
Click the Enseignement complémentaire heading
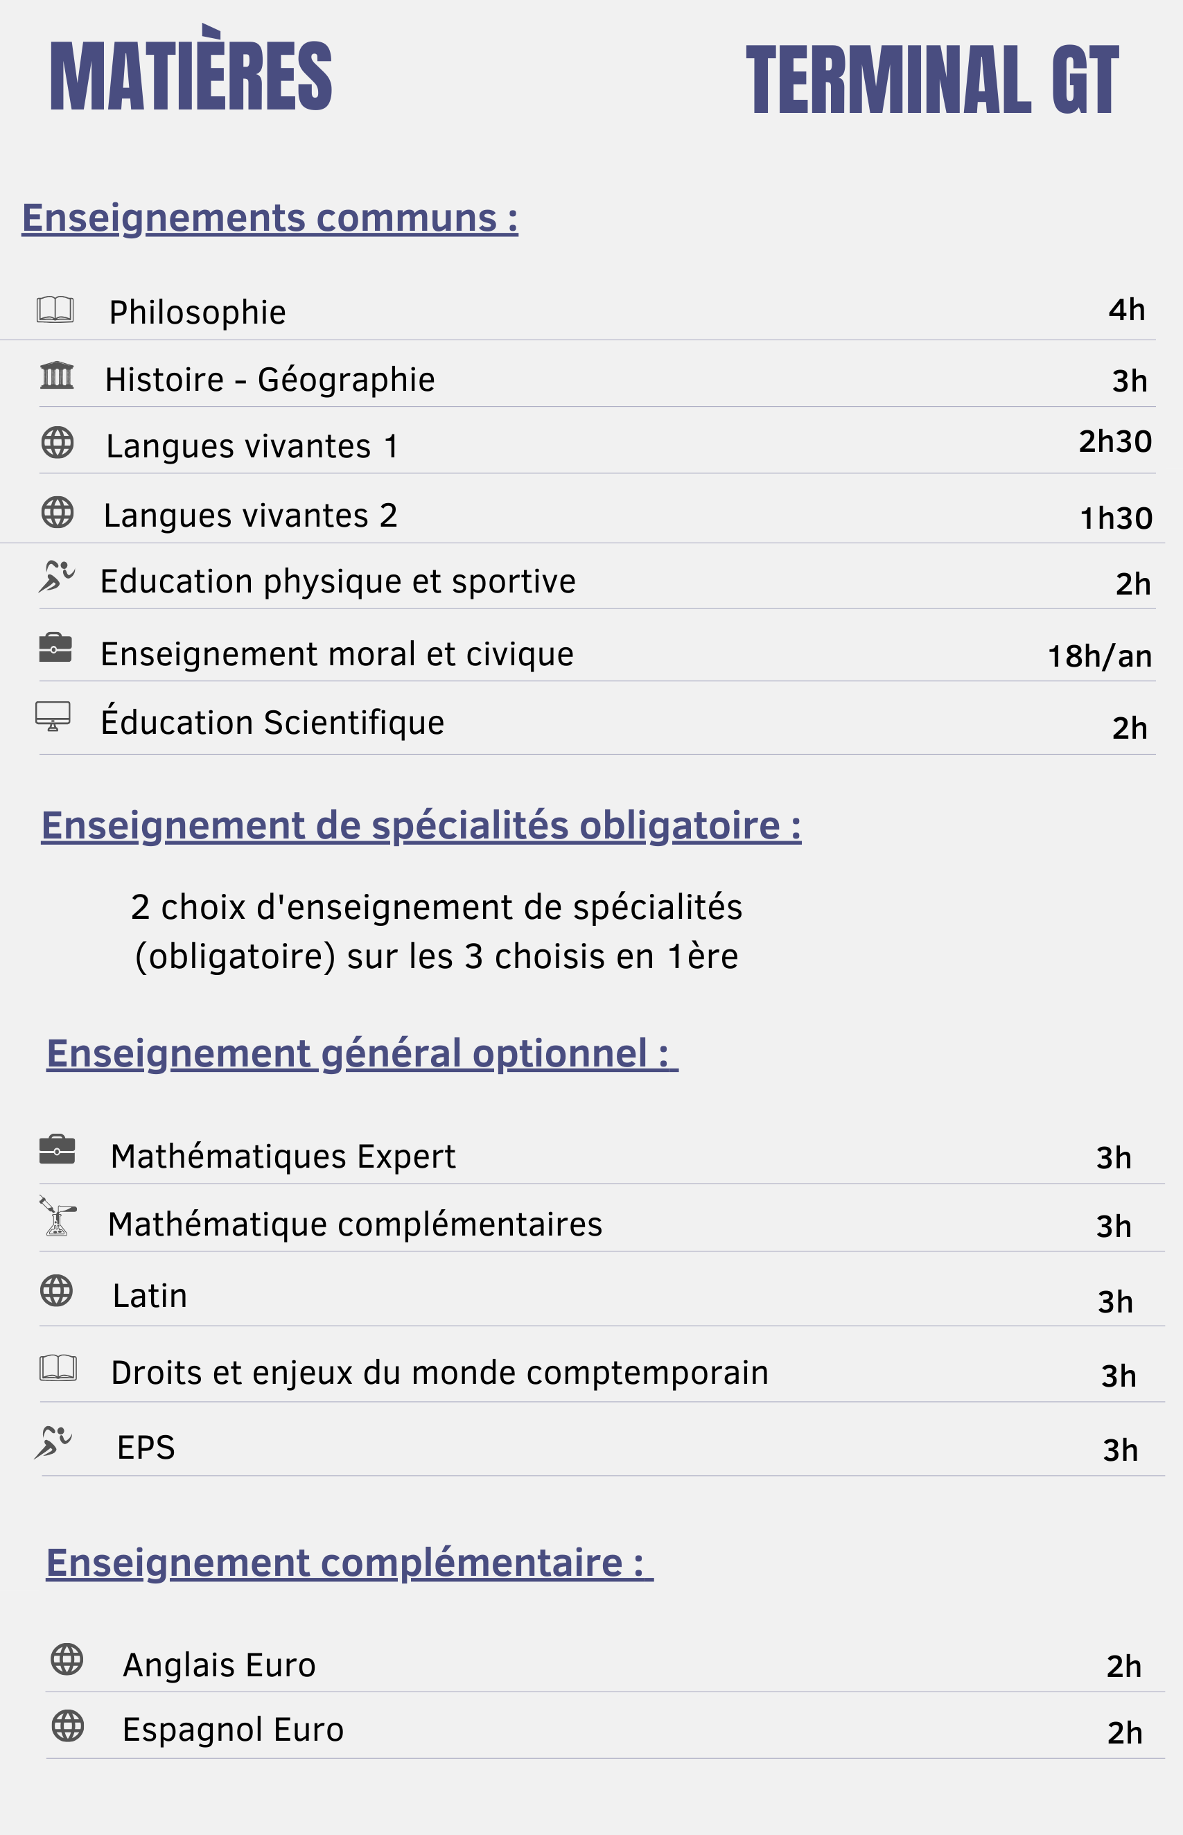349,1563
